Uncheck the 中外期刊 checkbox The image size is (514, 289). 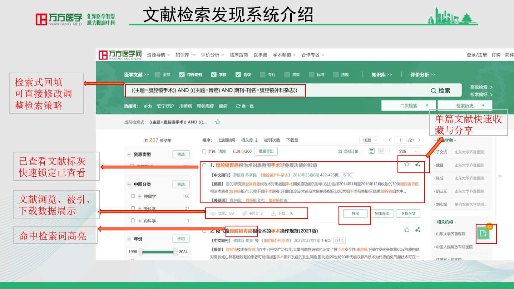(x=182, y=75)
